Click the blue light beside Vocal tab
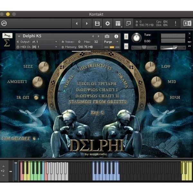 tap(64, 90)
